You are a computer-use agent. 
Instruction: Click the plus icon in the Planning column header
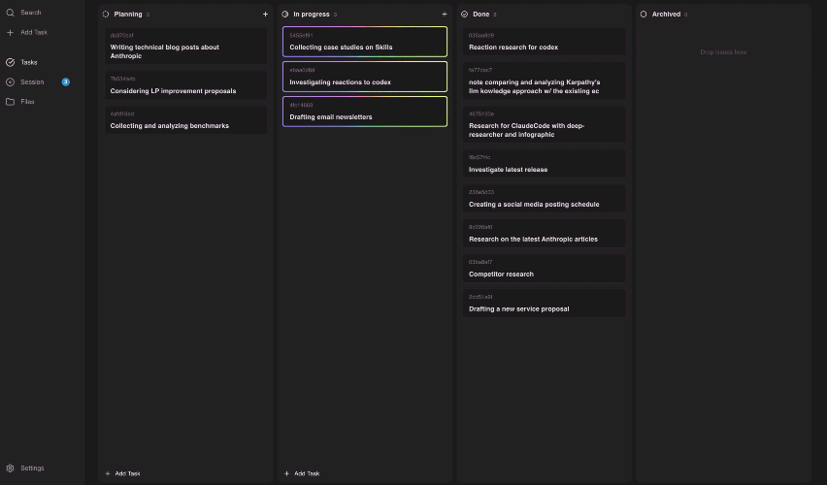click(265, 15)
